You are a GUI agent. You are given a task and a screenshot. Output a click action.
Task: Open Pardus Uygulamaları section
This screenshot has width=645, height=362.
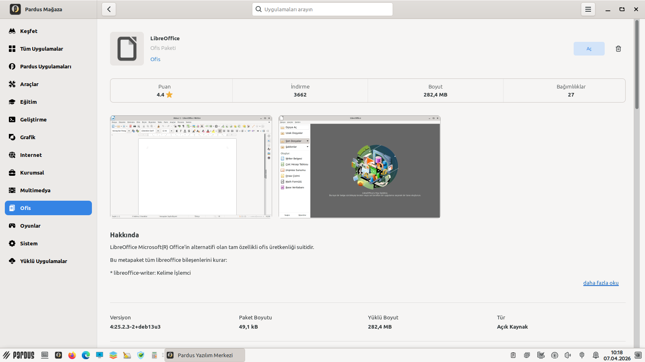[x=46, y=66]
